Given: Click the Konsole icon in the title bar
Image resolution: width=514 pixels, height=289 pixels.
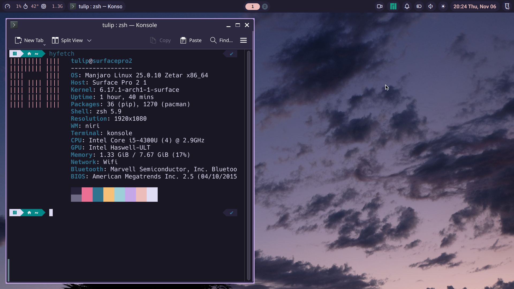Looking at the screenshot, I should (x=14, y=25).
